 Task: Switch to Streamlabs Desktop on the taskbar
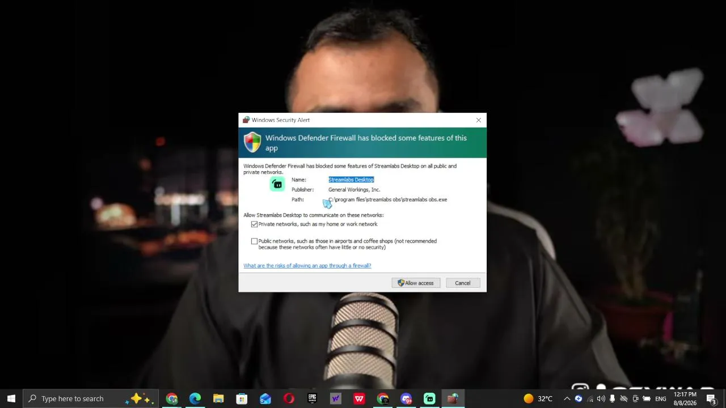pyautogui.click(x=429, y=398)
